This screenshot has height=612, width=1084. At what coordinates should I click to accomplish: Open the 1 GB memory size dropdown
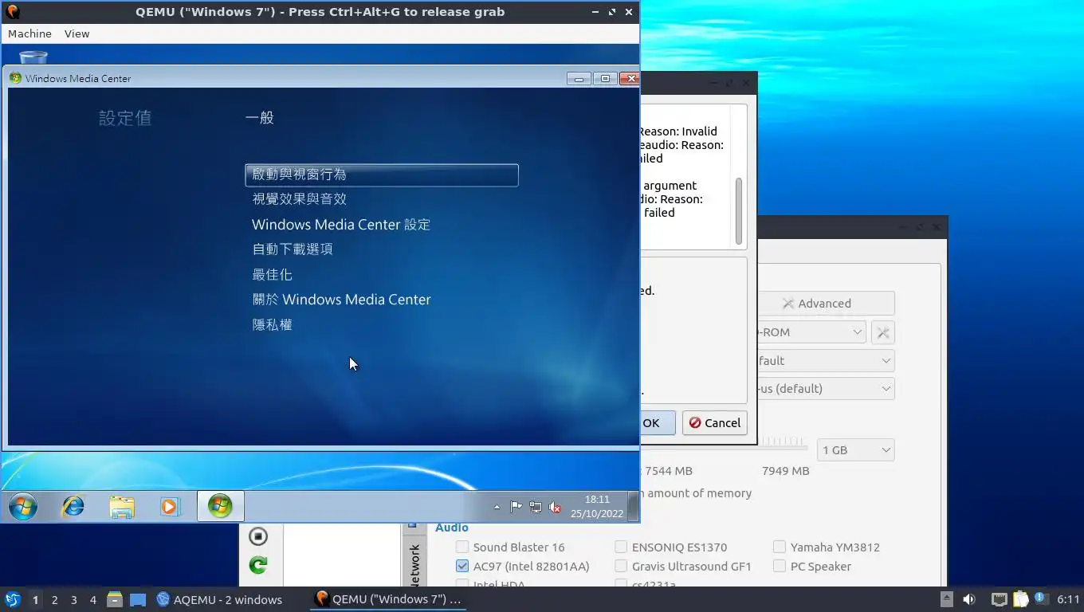pyautogui.click(x=855, y=450)
